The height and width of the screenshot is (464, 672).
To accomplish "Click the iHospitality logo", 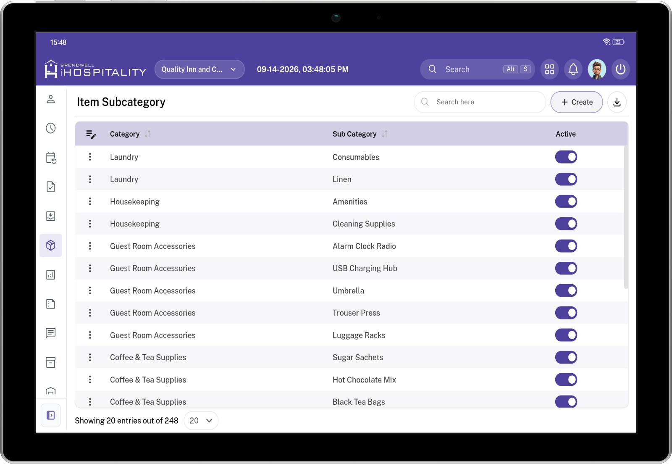I will 95,69.
